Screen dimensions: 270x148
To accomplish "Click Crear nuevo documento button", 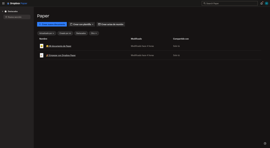I will coord(52,24).
